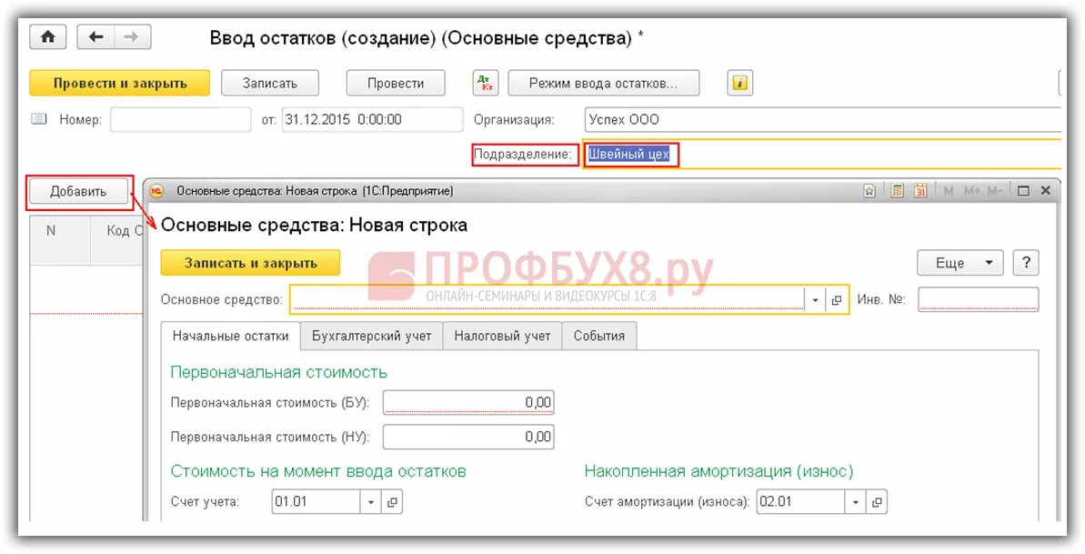Click Провести и закрыть
Viewport: 1085px width, 554px height.
pyautogui.click(x=120, y=83)
